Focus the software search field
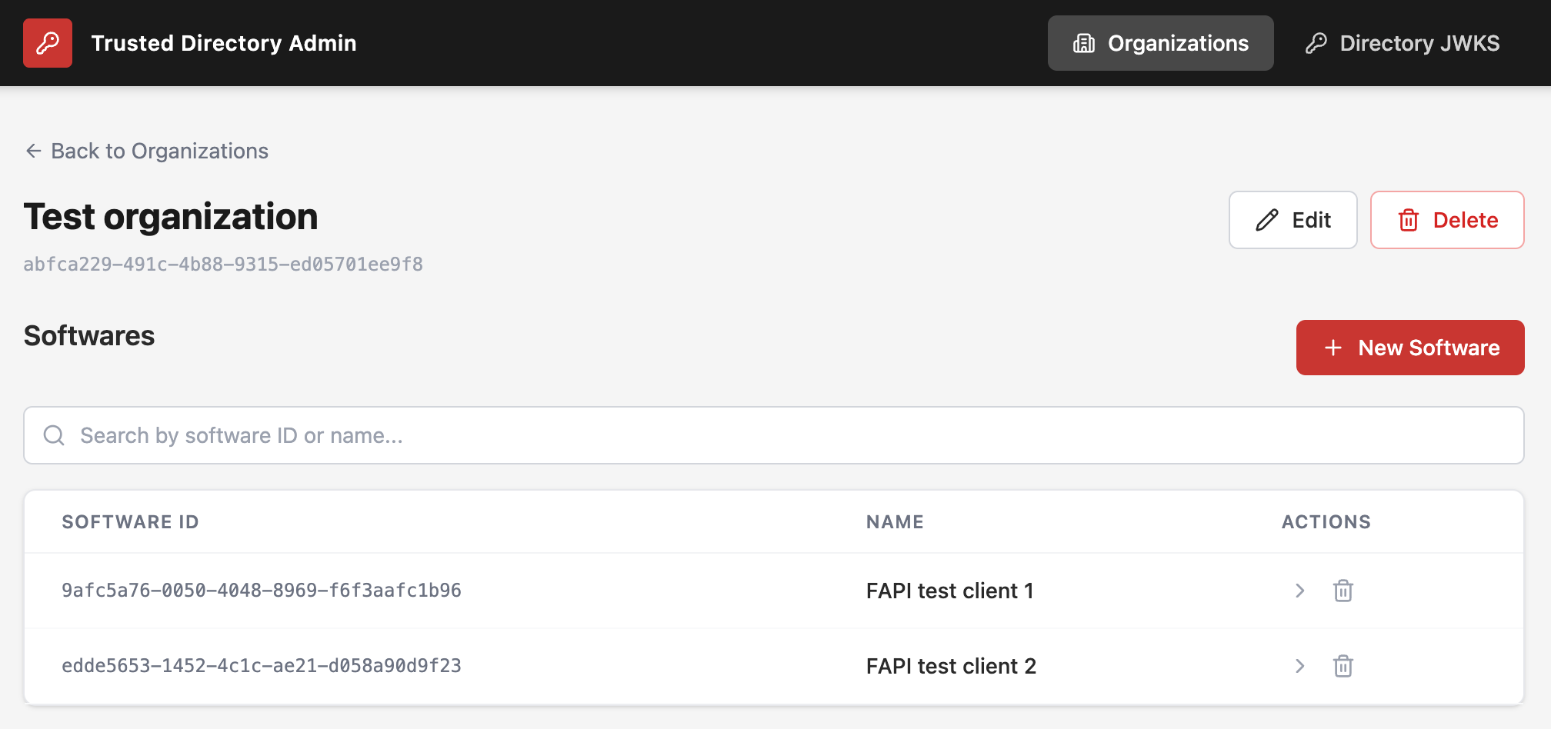Viewport: 1551px width, 729px height. [774, 435]
